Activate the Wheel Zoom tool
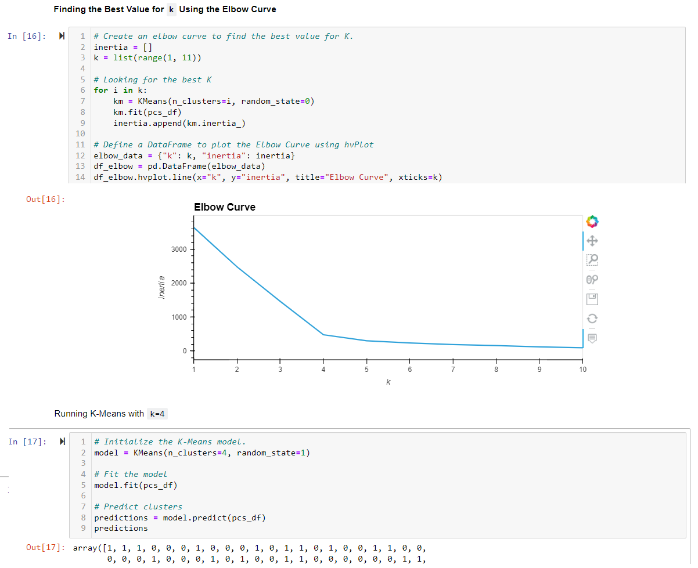This screenshot has height=568, width=698. [591, 279]
